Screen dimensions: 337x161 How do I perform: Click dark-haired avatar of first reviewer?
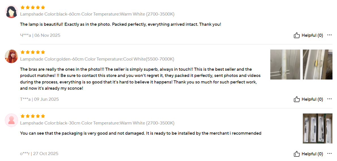12,12
